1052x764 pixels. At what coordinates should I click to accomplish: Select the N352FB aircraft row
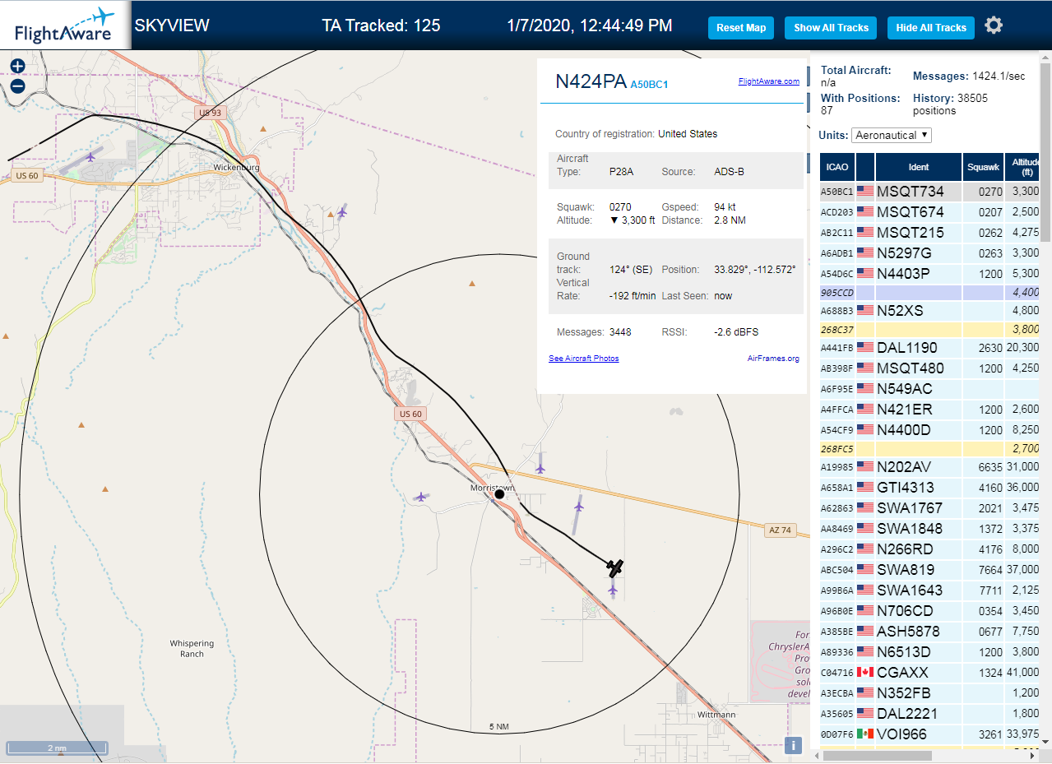pos(929,693)
